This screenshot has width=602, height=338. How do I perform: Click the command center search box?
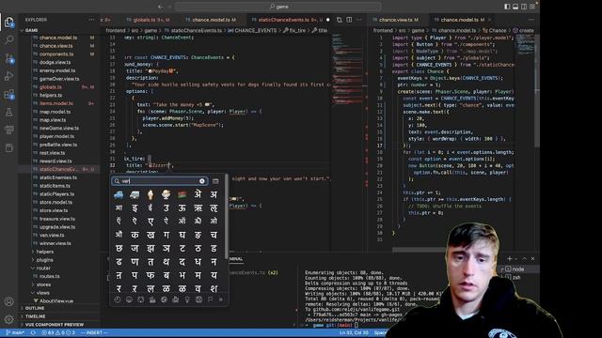pos(278,7)
